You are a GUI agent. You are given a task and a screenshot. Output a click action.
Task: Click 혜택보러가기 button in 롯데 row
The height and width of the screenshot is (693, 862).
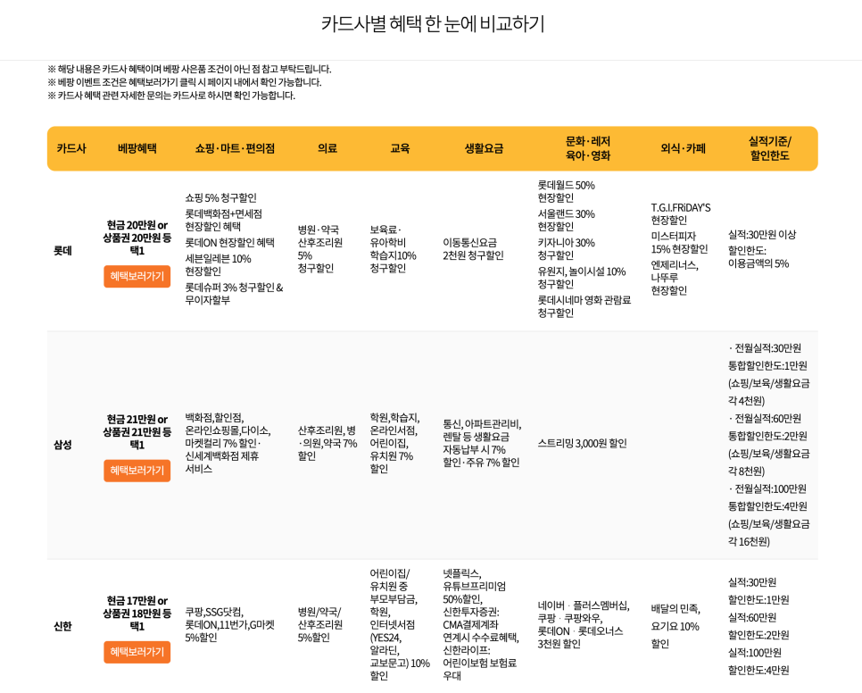137,276
